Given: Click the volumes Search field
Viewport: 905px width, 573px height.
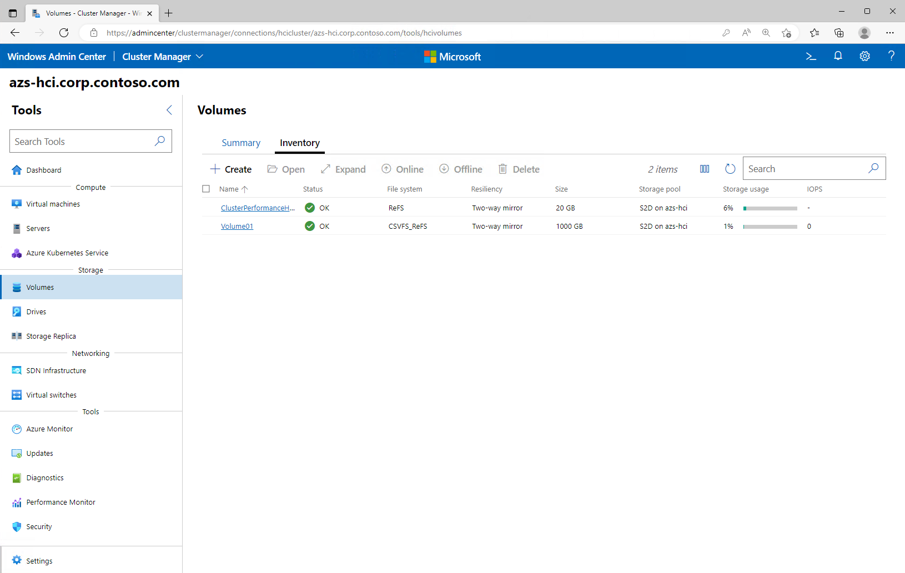Looking at the screenshot, I should (x=805, y=169).
